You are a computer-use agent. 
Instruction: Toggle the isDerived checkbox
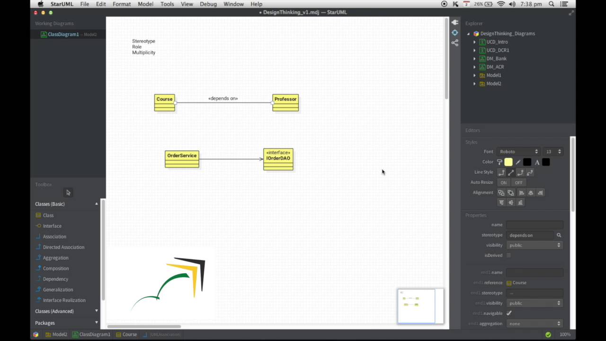coord(508,255)
